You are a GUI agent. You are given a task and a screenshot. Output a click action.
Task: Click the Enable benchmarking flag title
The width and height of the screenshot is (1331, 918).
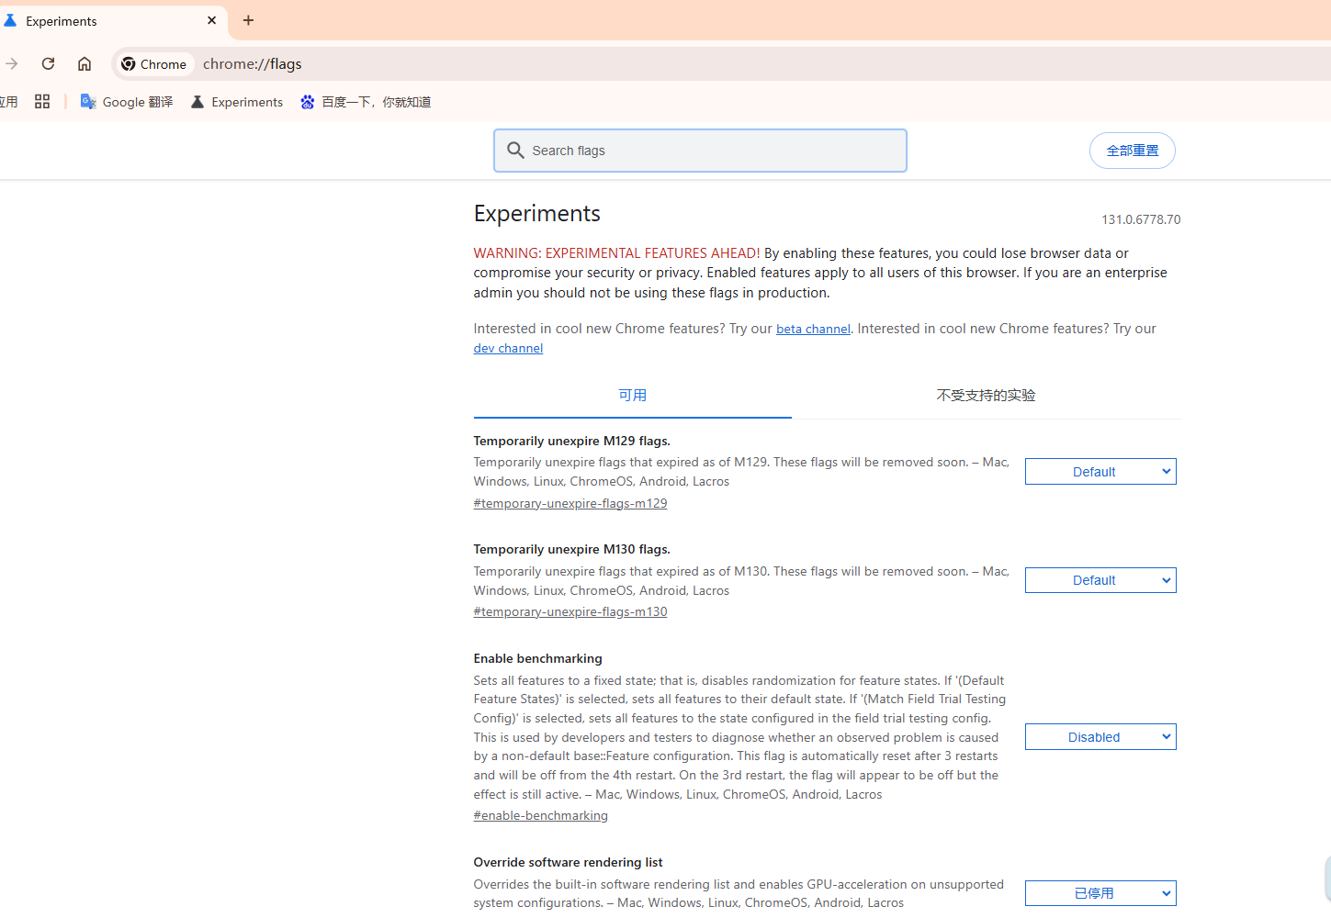tap(538, 658)
